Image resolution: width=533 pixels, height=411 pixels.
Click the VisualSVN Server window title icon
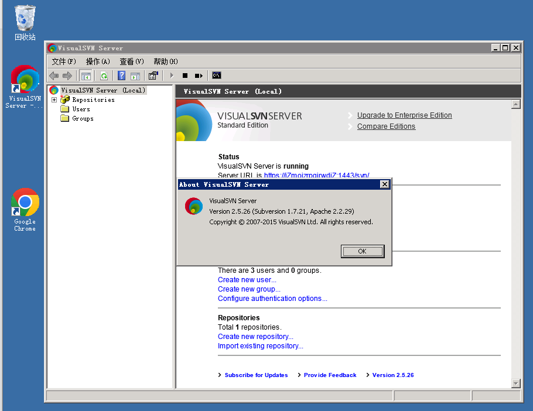pos(52,48)
